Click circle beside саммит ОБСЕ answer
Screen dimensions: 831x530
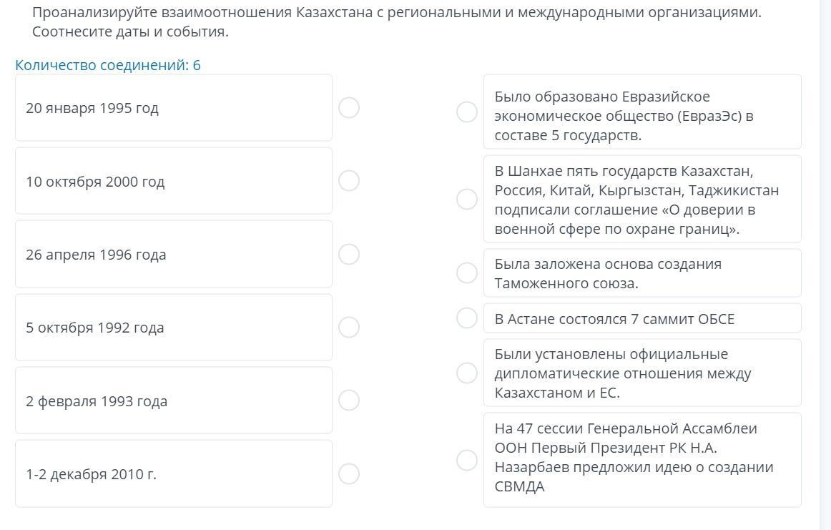point(467,318)
